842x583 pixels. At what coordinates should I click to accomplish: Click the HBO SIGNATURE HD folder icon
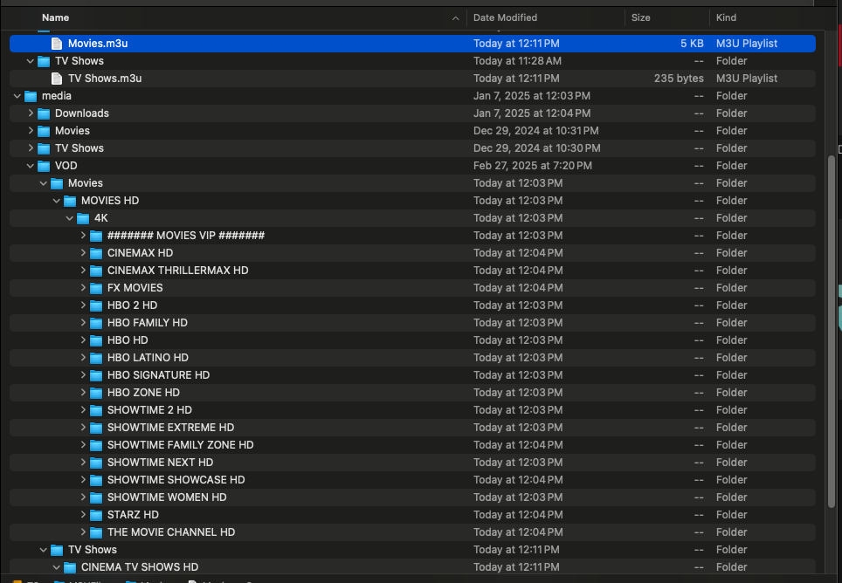click(96, 375)
